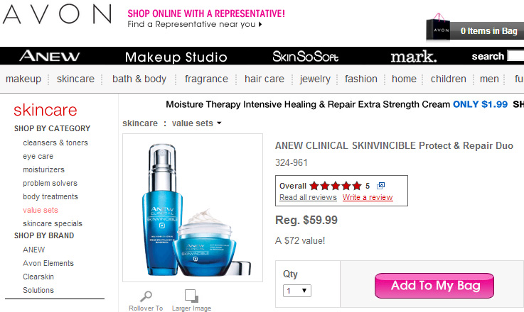Click the Avon shopping bag icon

[x=438, y=28]
